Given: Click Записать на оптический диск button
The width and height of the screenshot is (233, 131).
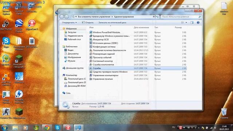Looking at the screenshot, I should click(x=112, y=23).
